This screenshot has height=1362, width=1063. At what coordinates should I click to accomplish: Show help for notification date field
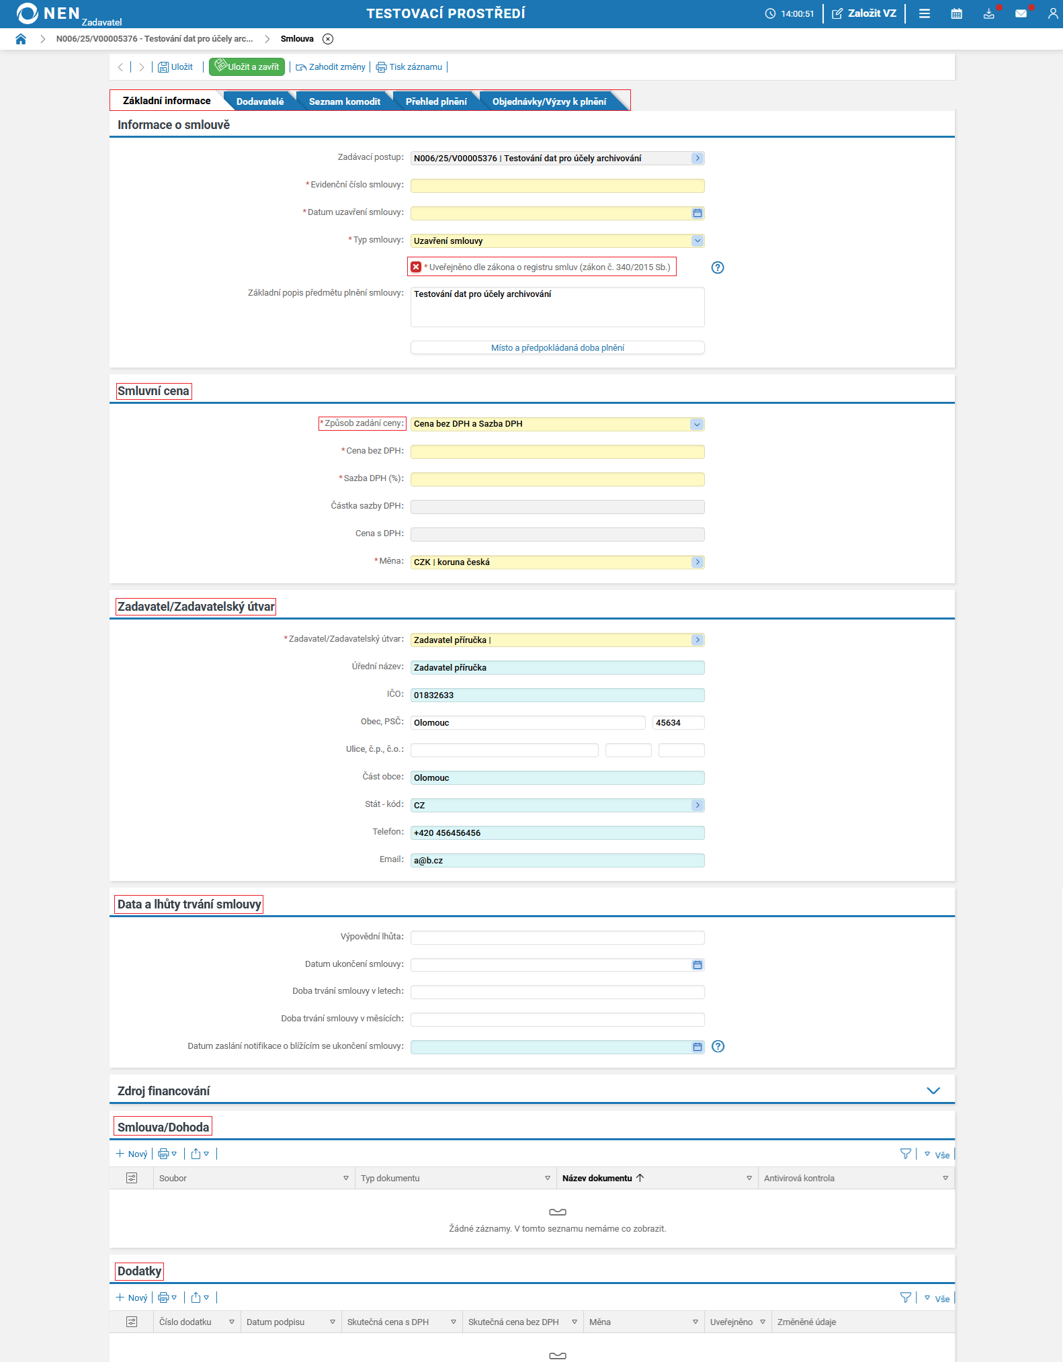[718, 1046]
